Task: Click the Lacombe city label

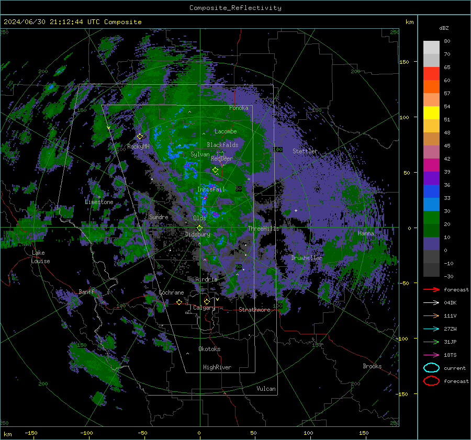Action: (x=226, y=131)
